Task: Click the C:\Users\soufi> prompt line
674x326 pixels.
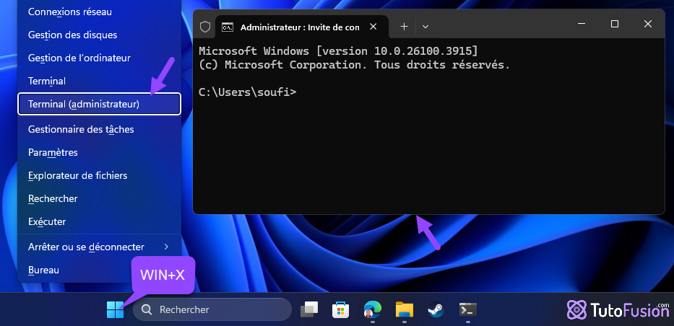Action: pyautogui.click(x=248, y=92)
